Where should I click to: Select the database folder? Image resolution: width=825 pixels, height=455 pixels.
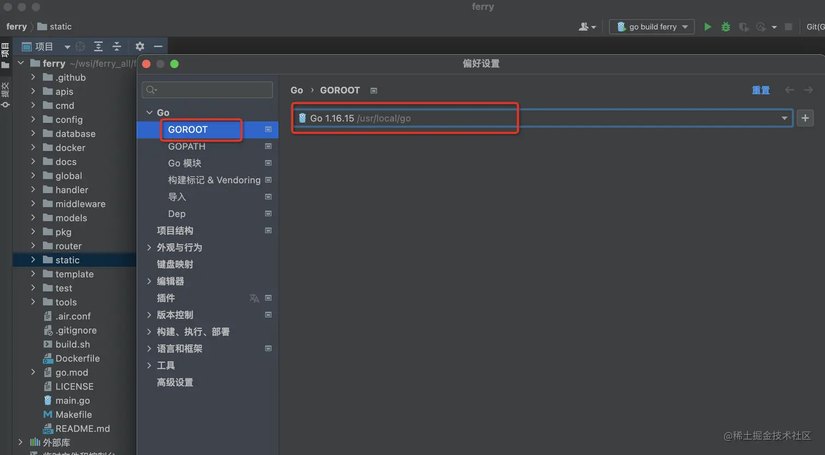pos(74,134)
